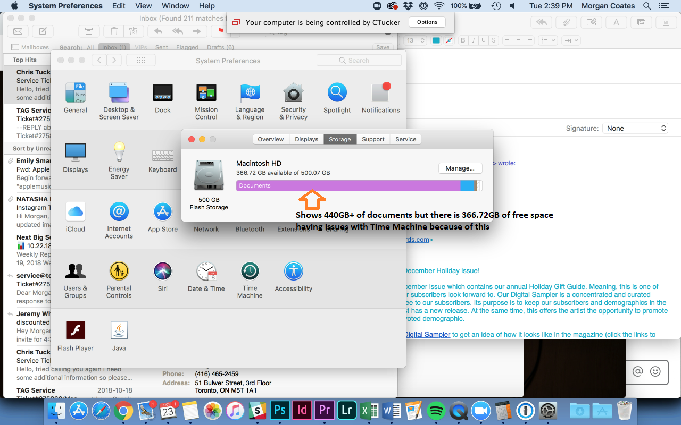Open Date & Time preferences

[206, 277]
